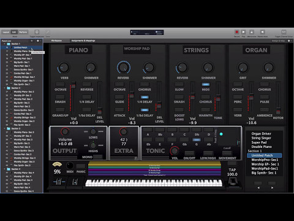Click the EXTRA section knob

123,131
